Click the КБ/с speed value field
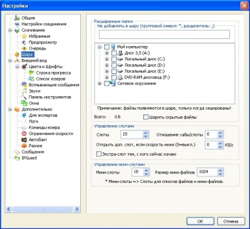This screenshot has height=229, width=250. (211, 145)
